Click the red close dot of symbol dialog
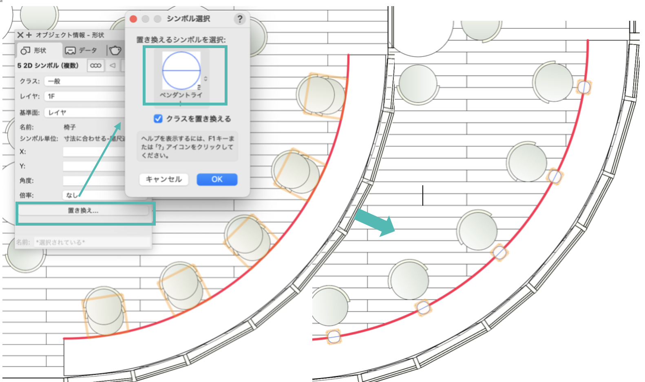The image size is (645, 382). click(x=133, y=19)
